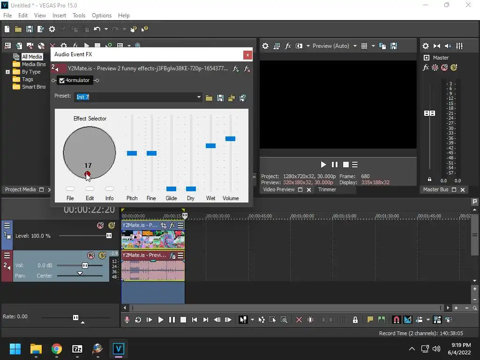The height and width of the screenshot is (360, 480).
Task: Click the Volume slider handle in 4ormulator
Action: 230,139
